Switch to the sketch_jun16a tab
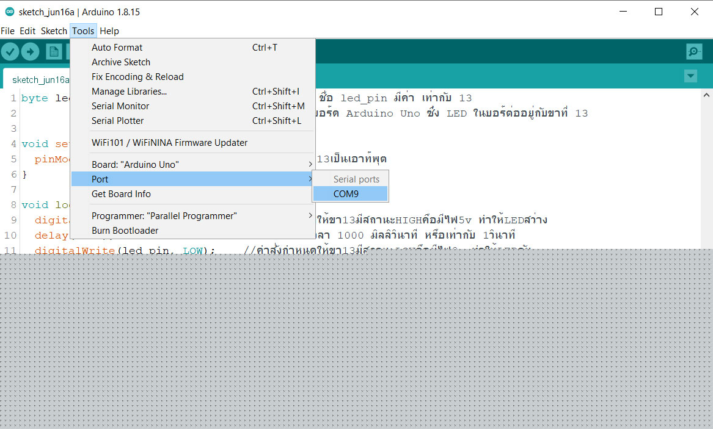 pyautogui.click(x=40, y=80)
